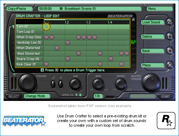This screenshot has height=136, width=179.
Task: Select the green drum grid sidebar icon
Action: pyautogui.click(x=133, y=42)
